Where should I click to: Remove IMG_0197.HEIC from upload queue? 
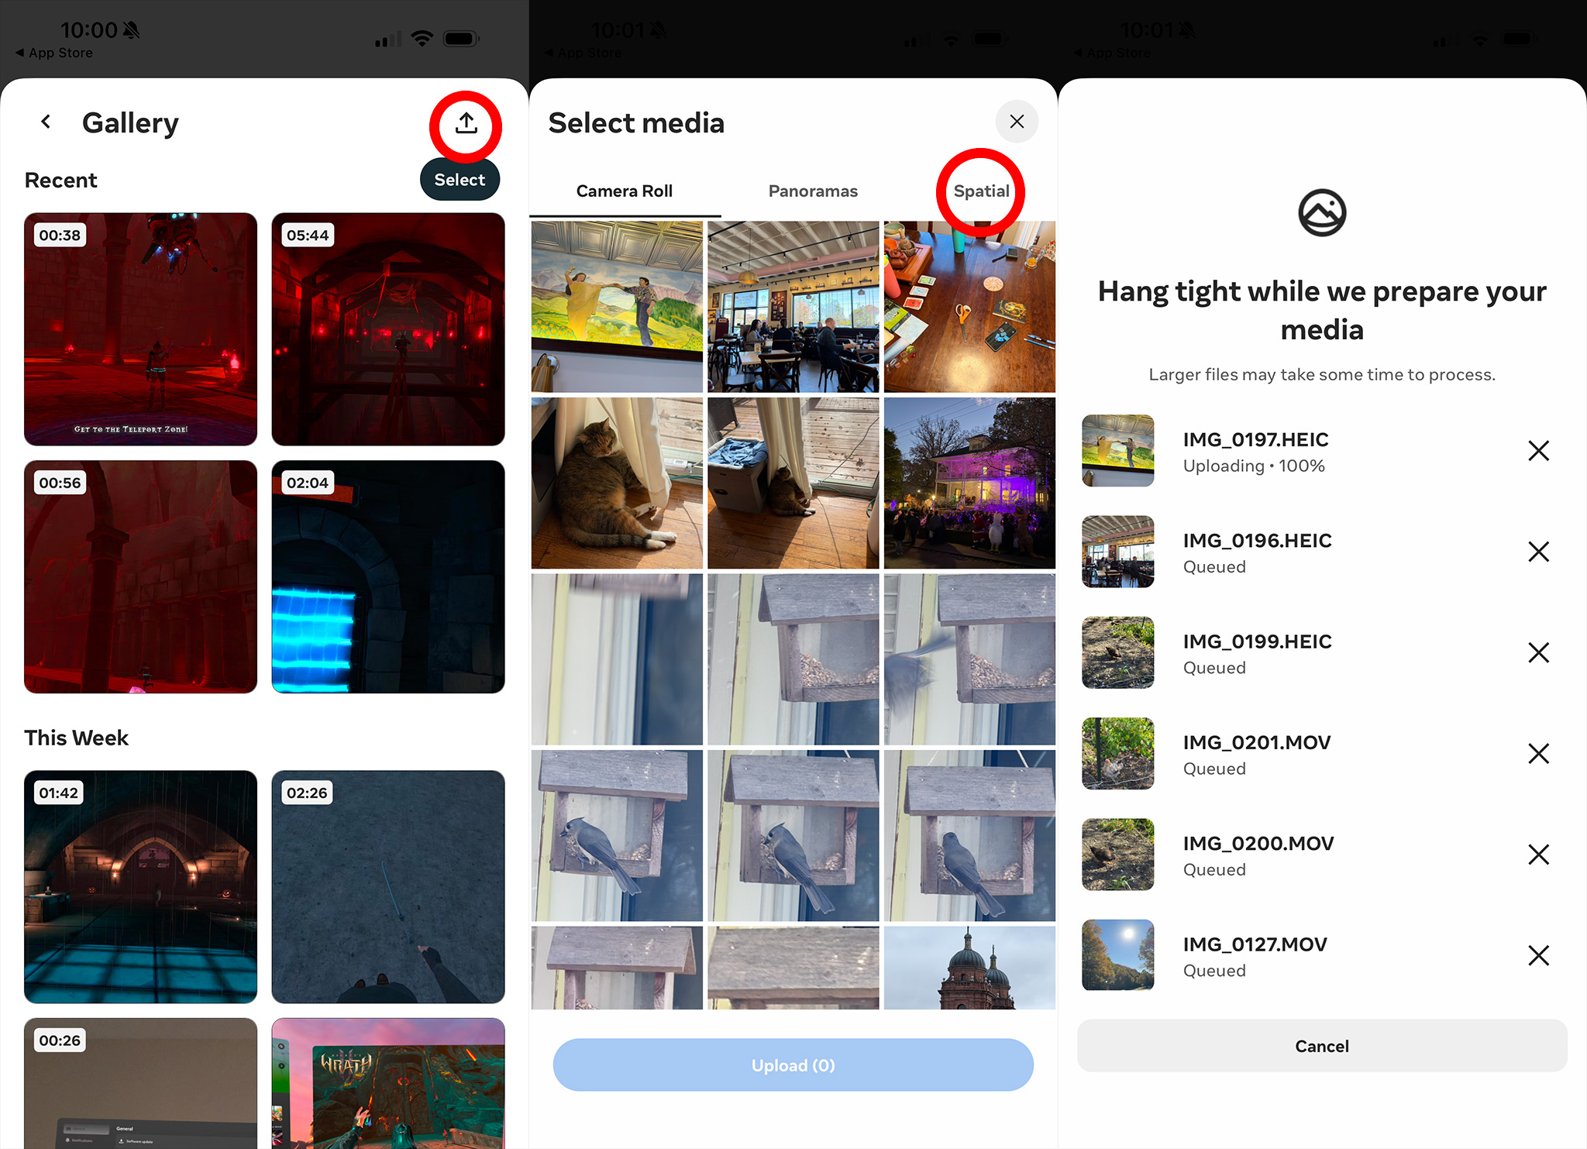(1538, 451)
